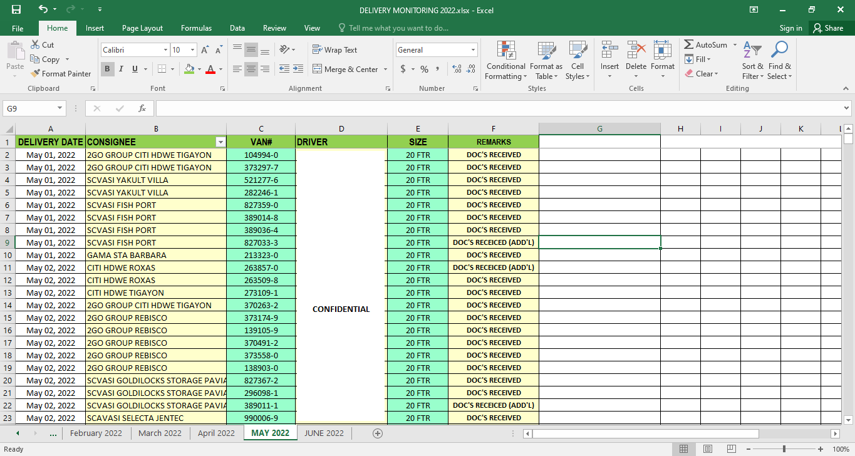The width and height of the screenshot is (855, 456).
Task: Open the File menu
Action: [18, 28]
